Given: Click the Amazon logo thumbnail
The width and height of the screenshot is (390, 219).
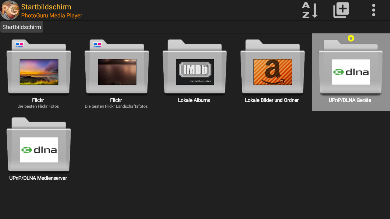Looking at the screenshot, I should [273, 72].
